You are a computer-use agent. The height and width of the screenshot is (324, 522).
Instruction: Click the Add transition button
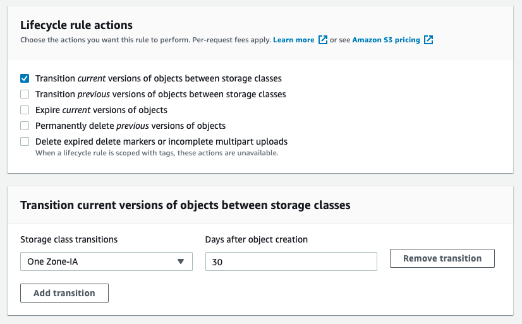click(x=64, y=293)
